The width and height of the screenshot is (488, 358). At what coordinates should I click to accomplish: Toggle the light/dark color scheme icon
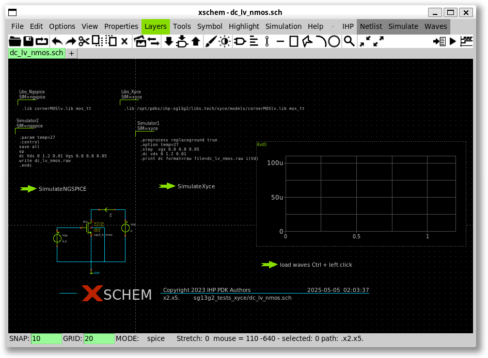[225, 41]
